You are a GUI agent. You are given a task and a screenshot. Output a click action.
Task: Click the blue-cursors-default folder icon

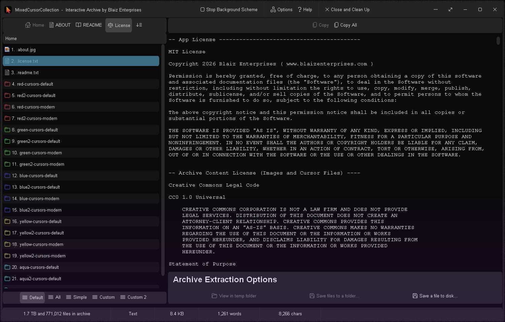[x=7, y=175]
